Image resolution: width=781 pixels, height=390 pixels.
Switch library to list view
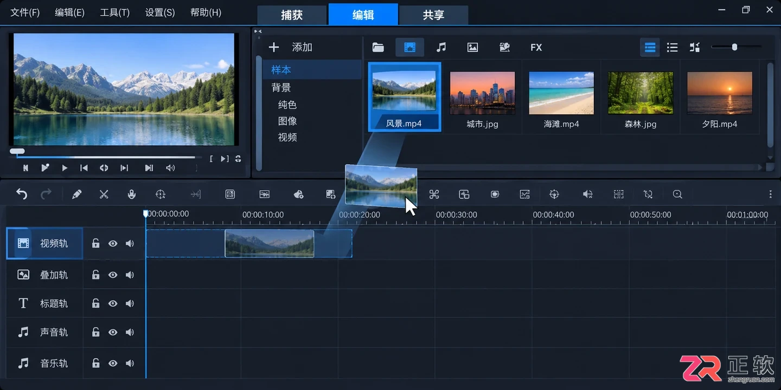coord(673,48)
